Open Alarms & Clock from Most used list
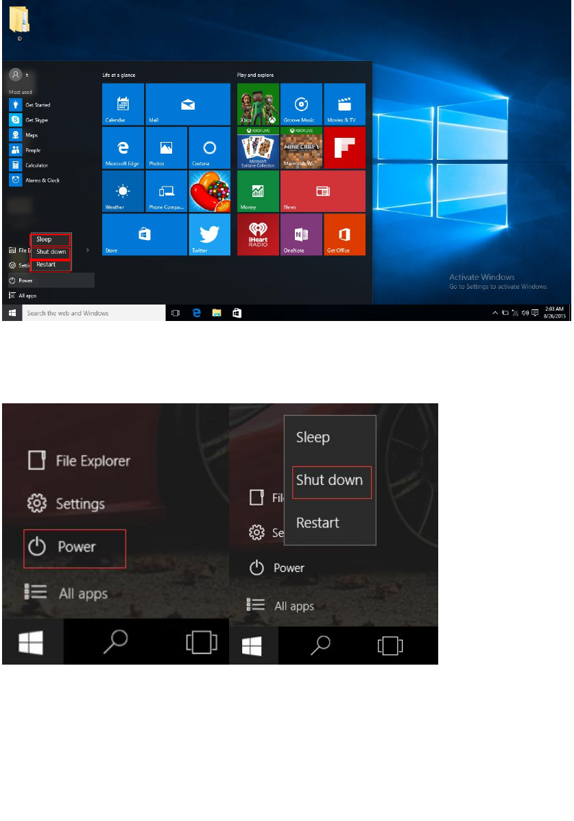574x821 pixels. tap(51, 180)
